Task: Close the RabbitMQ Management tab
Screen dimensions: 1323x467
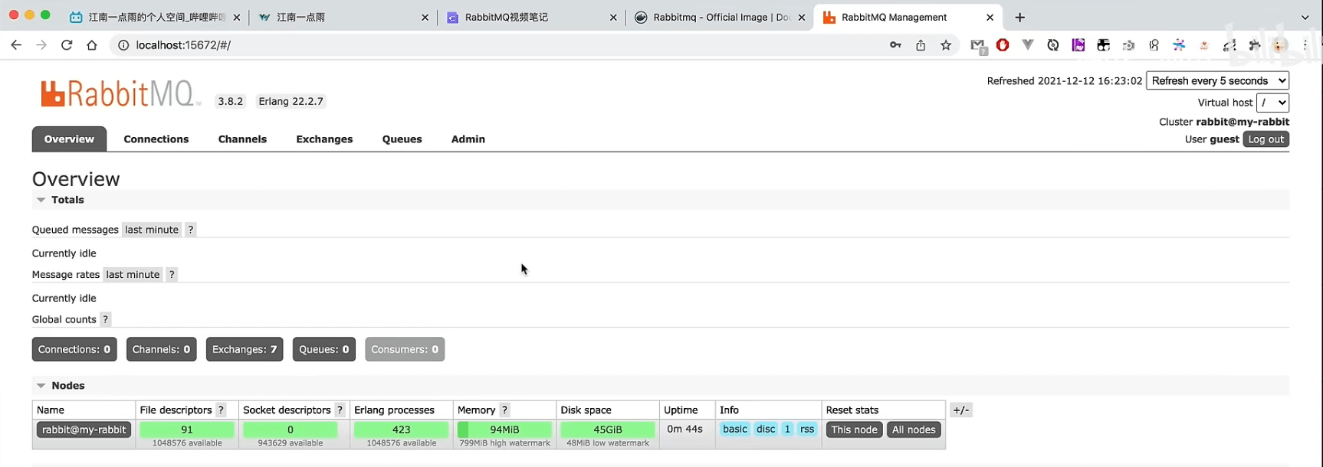Action: click(990, 17)
